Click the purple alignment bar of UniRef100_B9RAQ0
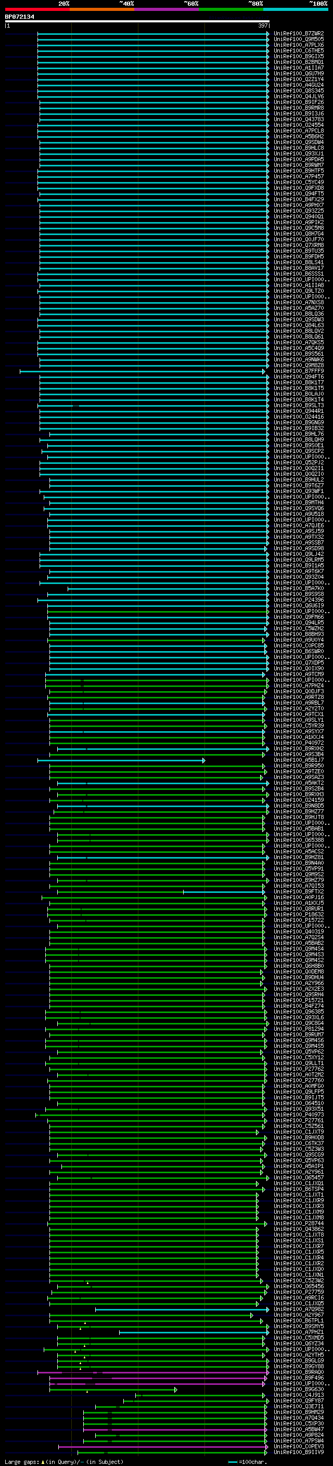This screenshot has height=1466, width=333. (x=152, y=1373)
